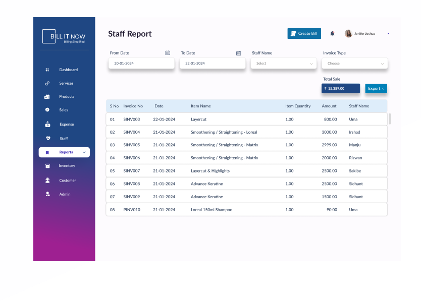Open the Customer menu item
The height and width of the screenshot is (301, 421).
(x=67, y=180)
